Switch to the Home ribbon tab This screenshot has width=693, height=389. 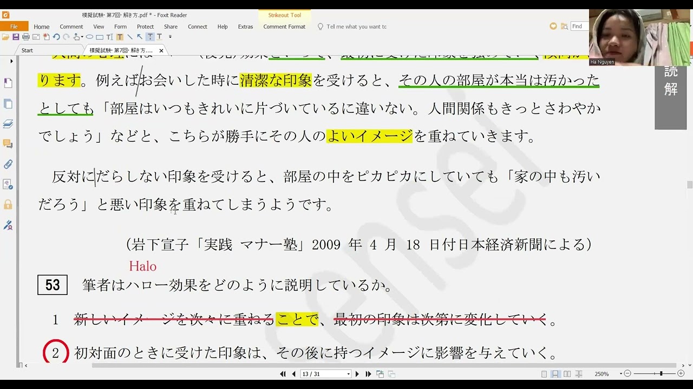pyautogui.click(x=41, y=26)
